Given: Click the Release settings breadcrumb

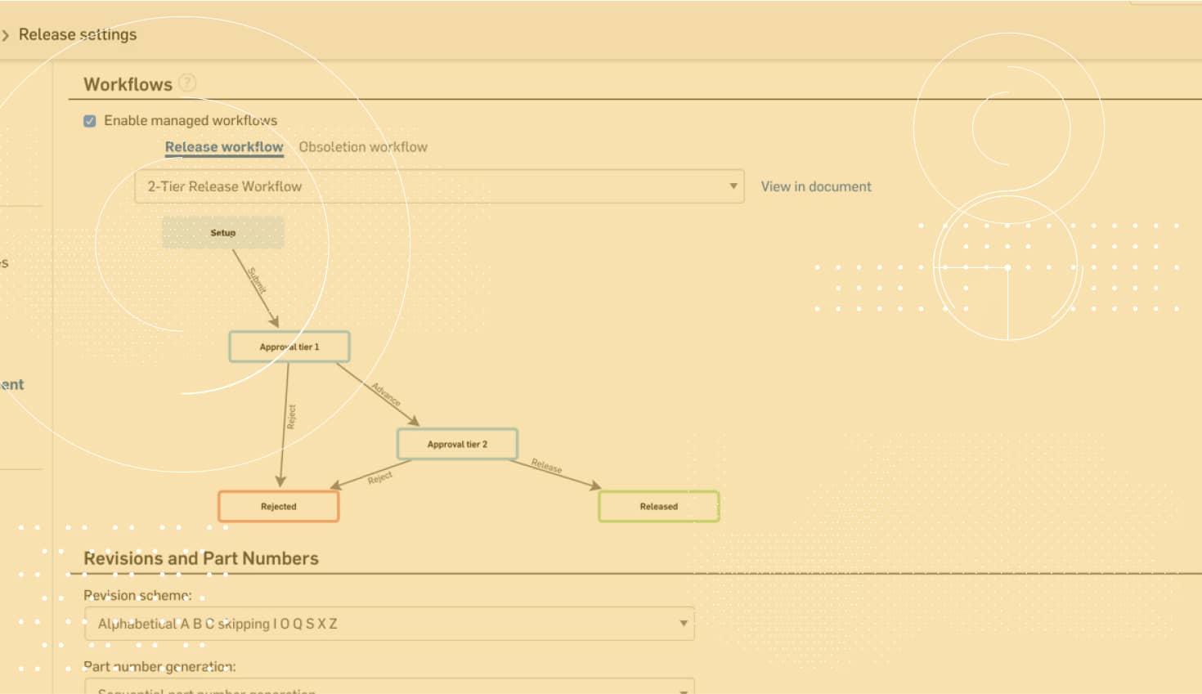Looking at the screenshot, I should click(x=78, y=34).
